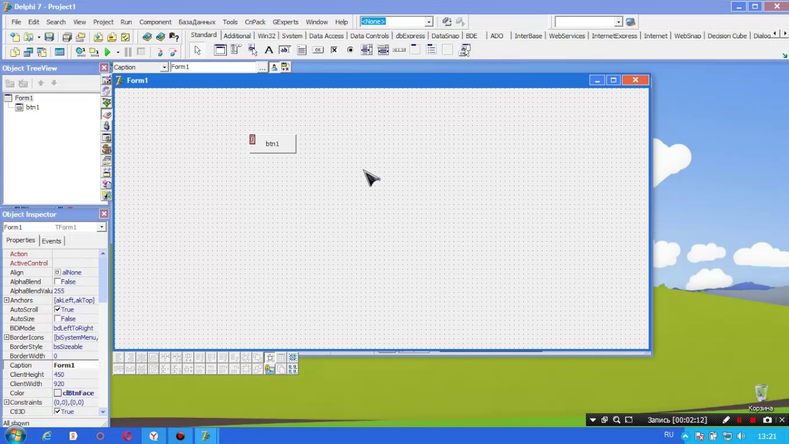Open the File menu

[16, 22]
